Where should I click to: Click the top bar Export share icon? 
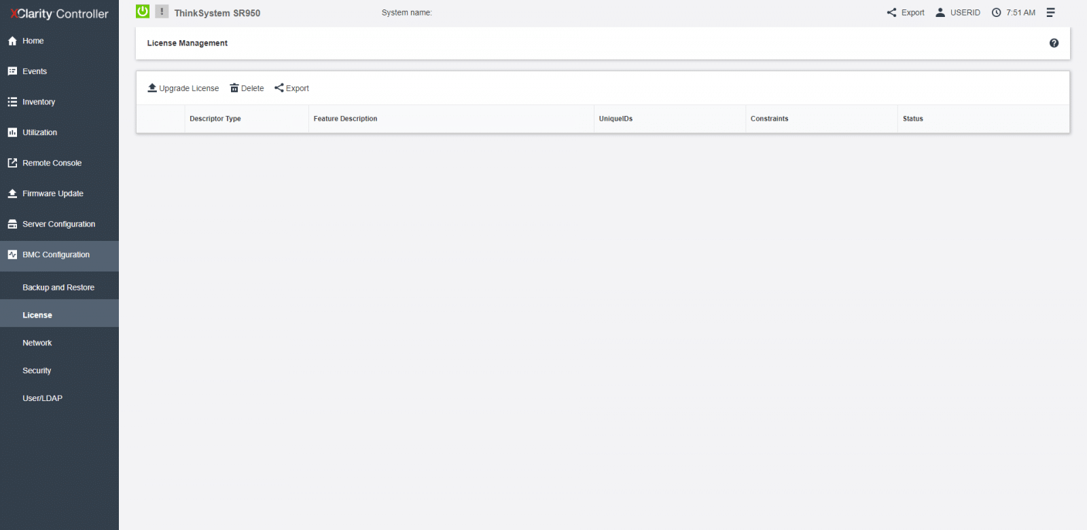(891, 12)
